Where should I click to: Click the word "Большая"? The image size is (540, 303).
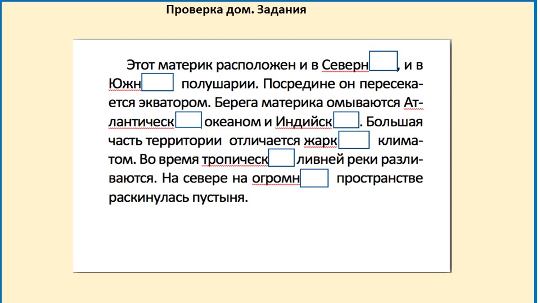pos(394,122)
